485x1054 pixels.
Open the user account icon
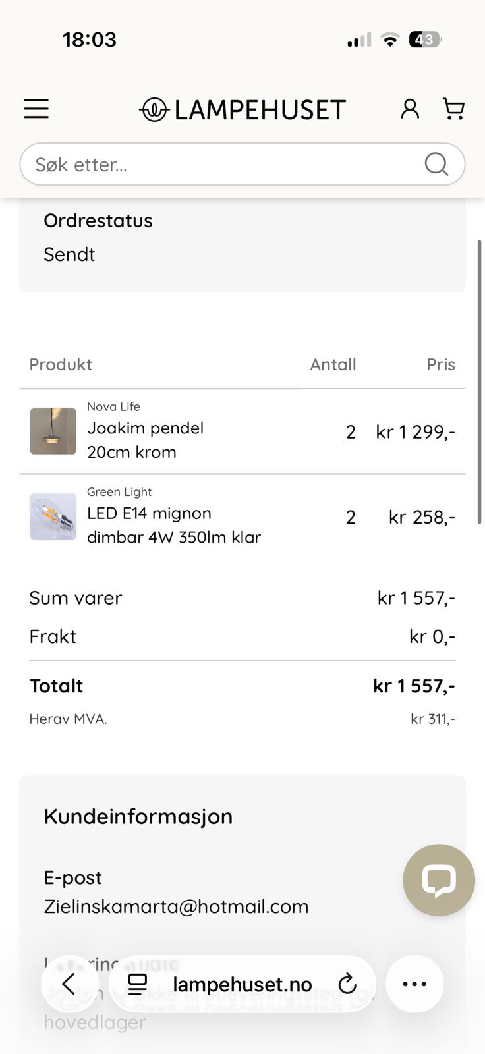click(410, 109)
